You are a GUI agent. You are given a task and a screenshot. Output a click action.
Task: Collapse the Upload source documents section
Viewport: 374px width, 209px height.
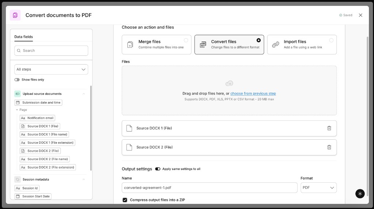tap(84, 94)
